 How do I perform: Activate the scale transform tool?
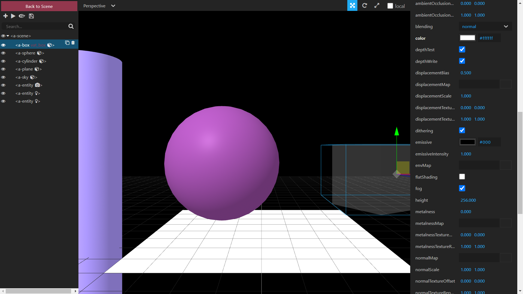pyautogui.click(x=377, y=5)
